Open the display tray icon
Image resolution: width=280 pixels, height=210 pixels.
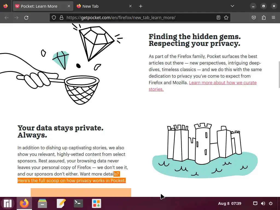255,203
